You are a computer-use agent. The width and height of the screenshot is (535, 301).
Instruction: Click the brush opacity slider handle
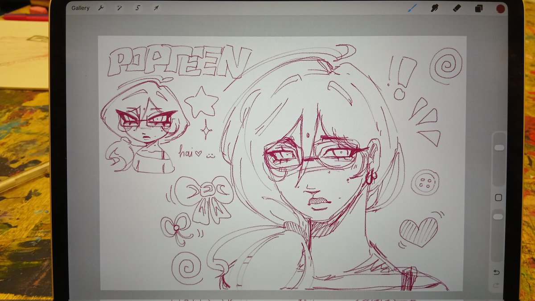498,217
